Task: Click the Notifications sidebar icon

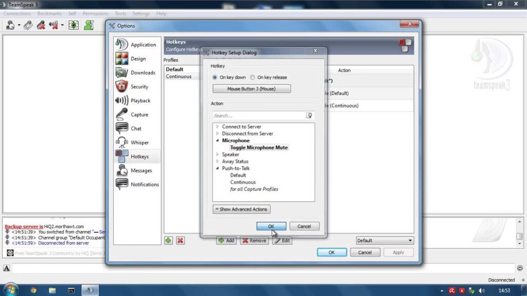Action: coord(121,184)
